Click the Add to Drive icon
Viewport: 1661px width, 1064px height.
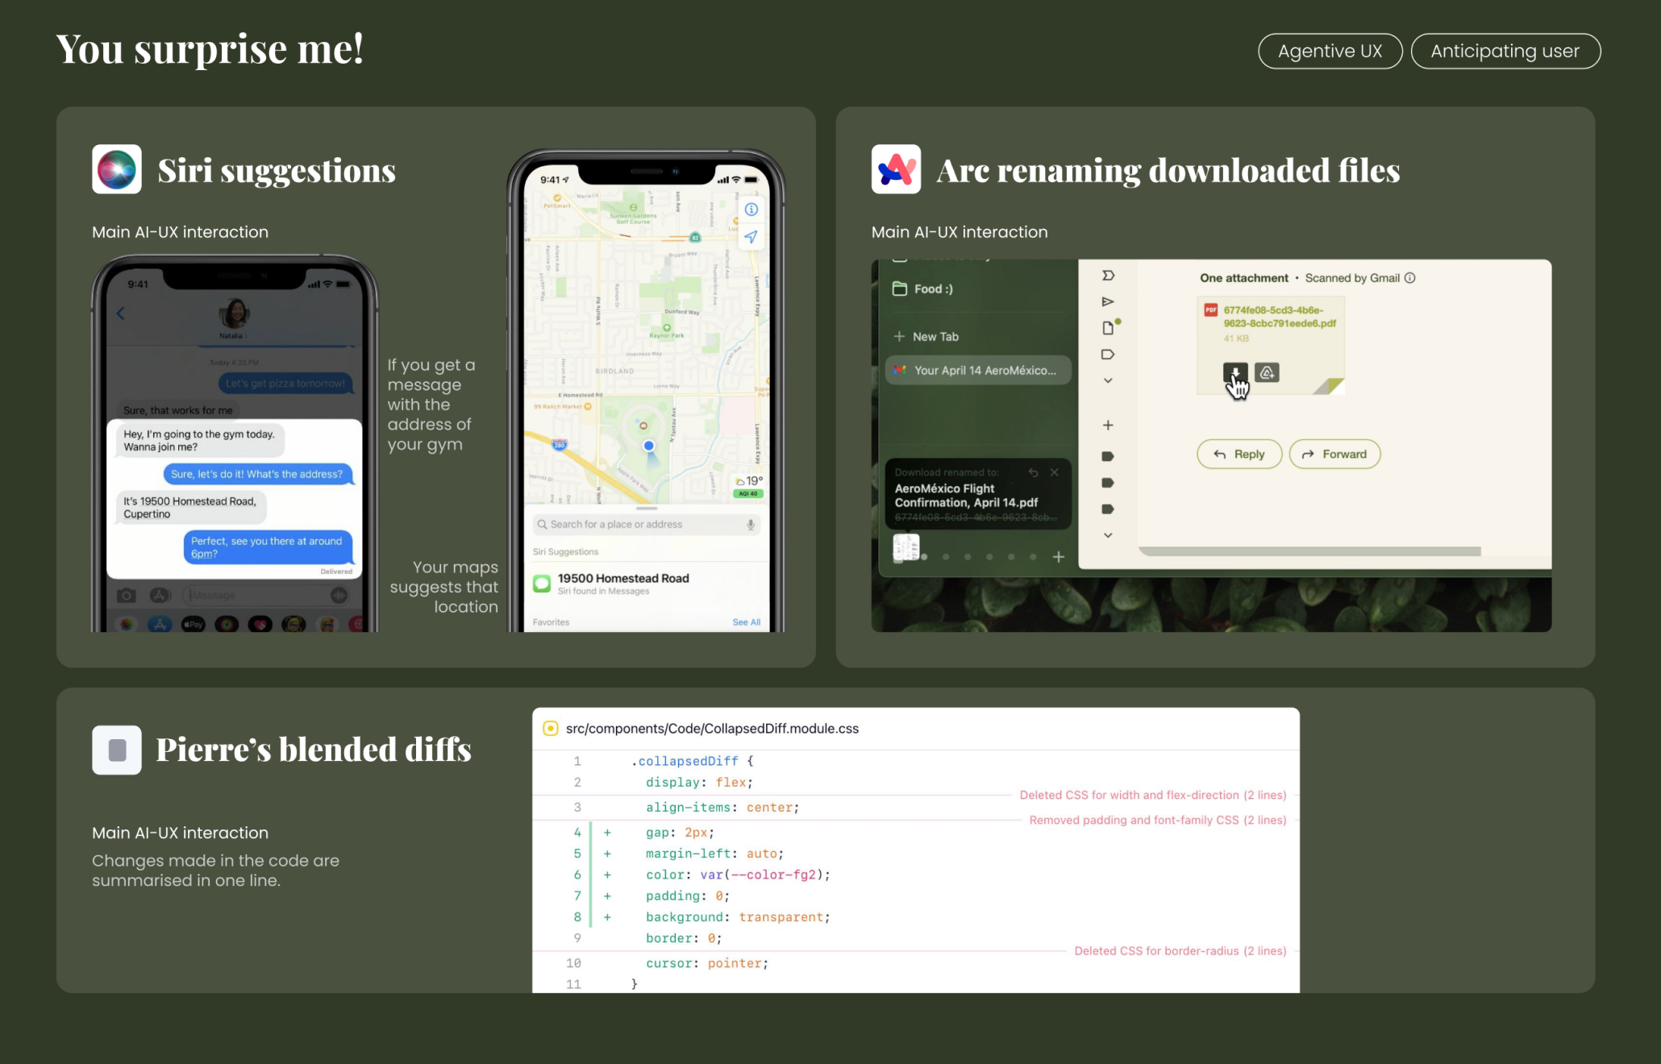[1267, 372]
